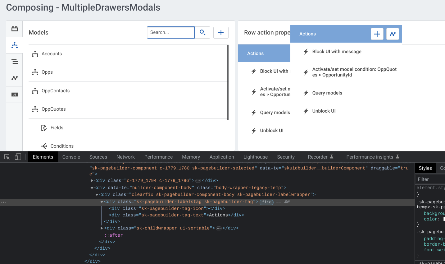This screenshot has width=445, height=264.
Task: Click bolt icon beside Block UI with message
Action: tap(306, 52)
